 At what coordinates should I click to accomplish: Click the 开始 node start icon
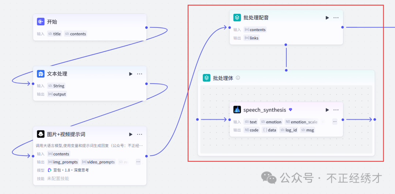[x=41, y=22]
